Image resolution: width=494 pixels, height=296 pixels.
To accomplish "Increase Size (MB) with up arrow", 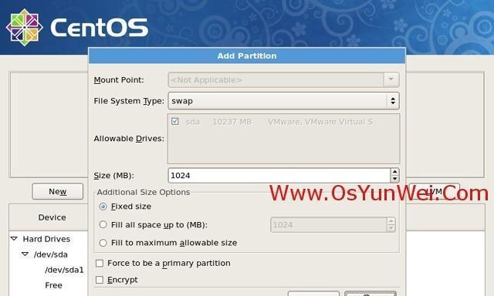I will pyautogui.click(x=394, y=172).
